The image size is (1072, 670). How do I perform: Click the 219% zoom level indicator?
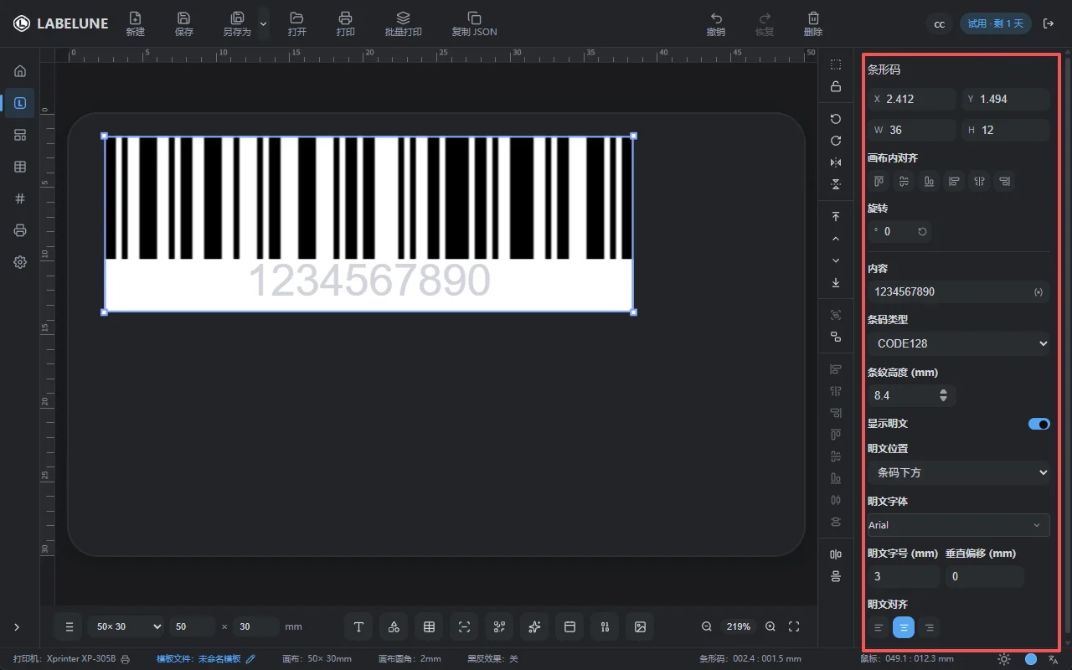point(739,626)
